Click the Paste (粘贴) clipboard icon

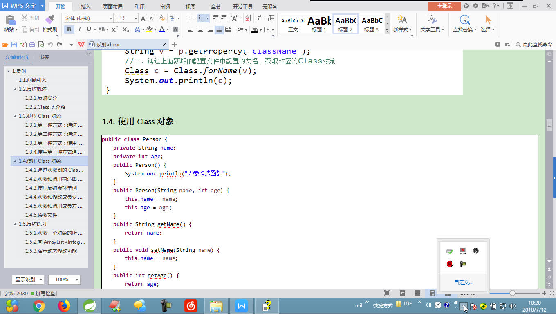11,20
